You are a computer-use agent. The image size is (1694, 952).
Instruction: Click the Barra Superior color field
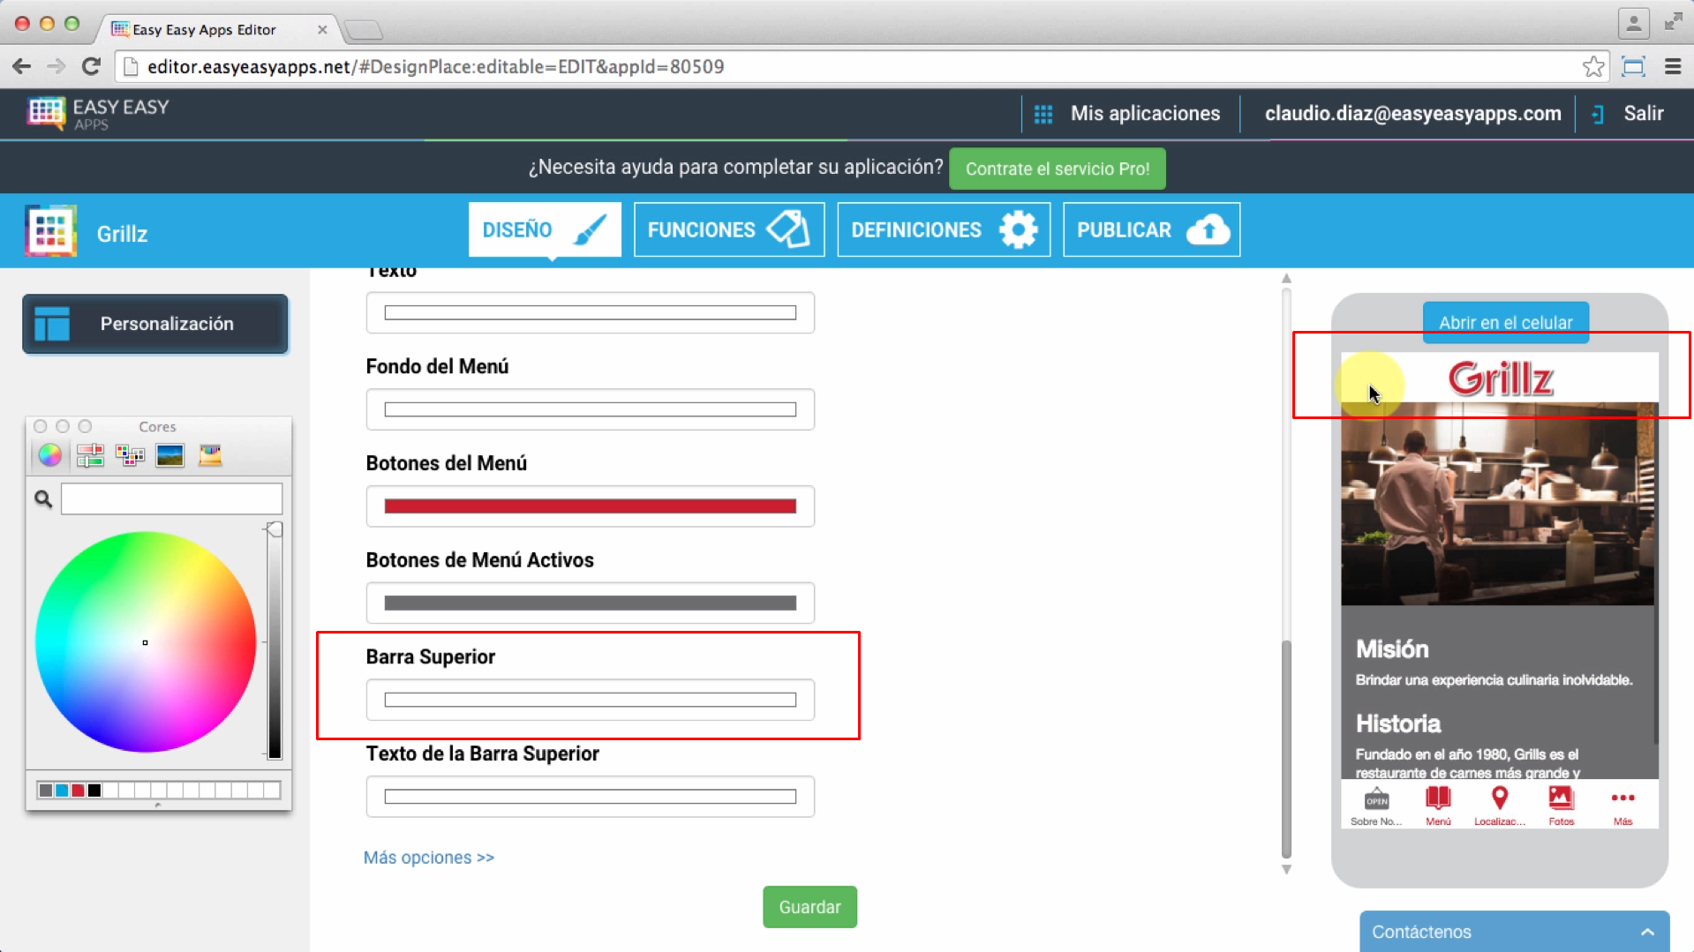point(590,701)
